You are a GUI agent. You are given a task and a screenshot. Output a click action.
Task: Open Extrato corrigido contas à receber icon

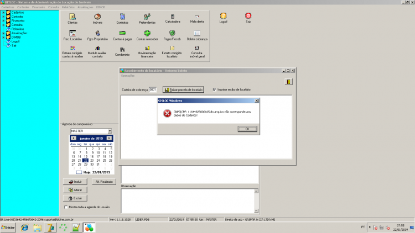click(x=72, y=51)
